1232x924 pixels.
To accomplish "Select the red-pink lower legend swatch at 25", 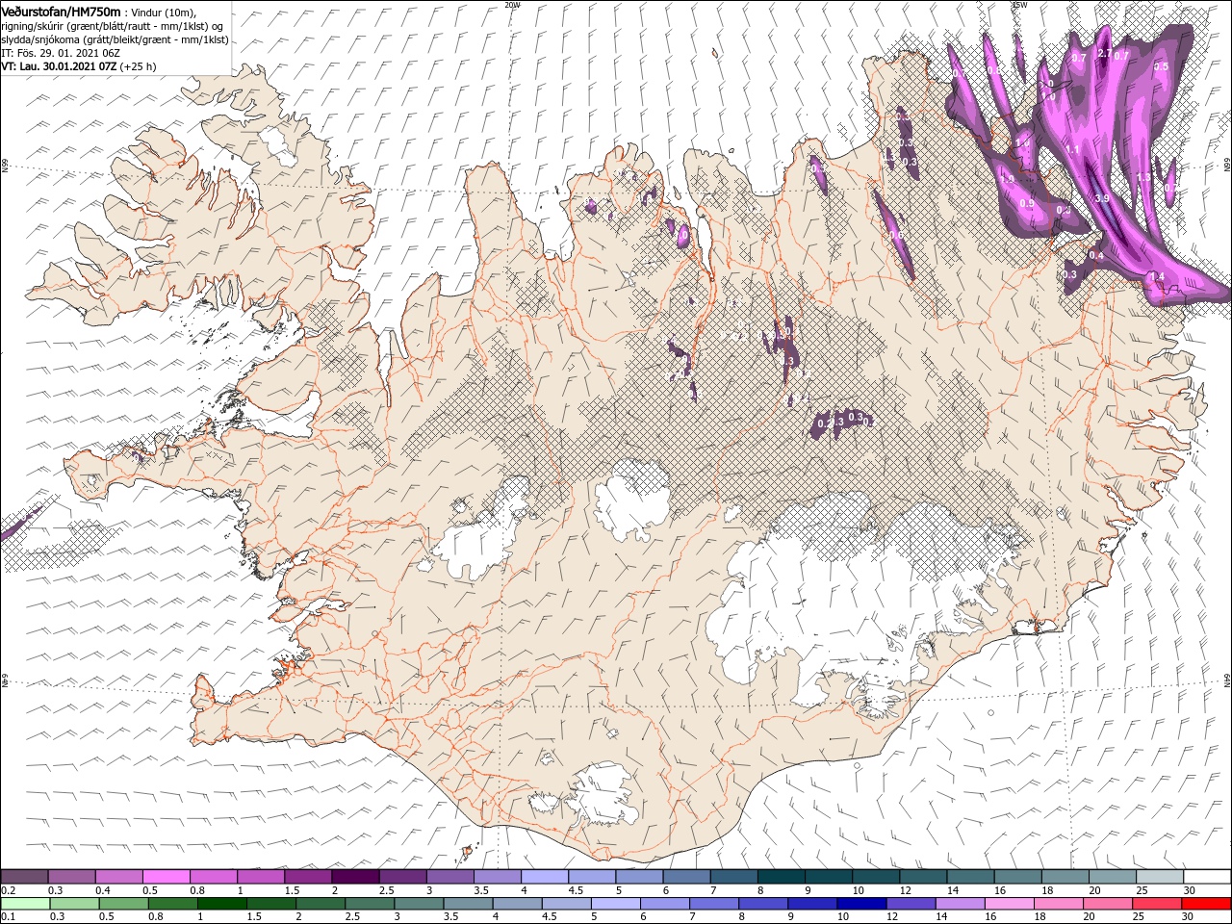I will click(x=1156, y=904).
